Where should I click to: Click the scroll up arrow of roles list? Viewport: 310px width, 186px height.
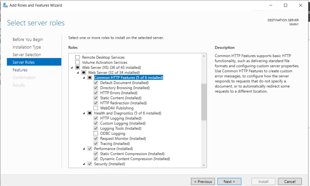[x=204, y=56]
